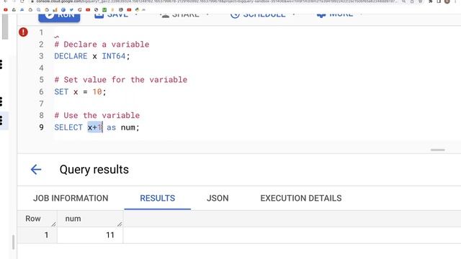Click line number 3 in the gutter

tap(41, 56)
